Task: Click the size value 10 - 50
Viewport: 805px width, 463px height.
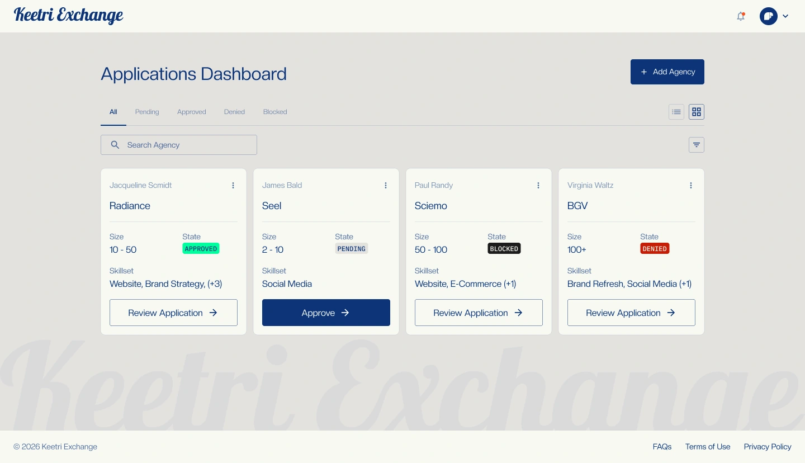Action: coord(123,250)
